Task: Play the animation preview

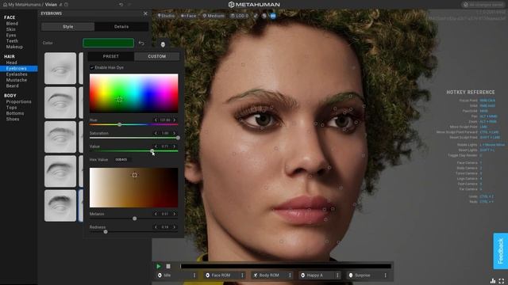Action: (x=159, y=266)
